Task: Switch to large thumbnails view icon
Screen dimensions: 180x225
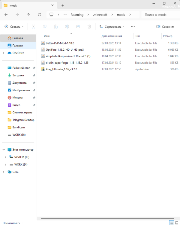Action: pyautogui.click(x=177, y=223)
